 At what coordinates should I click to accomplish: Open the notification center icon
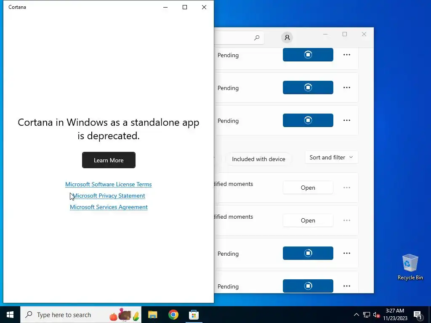point(418,315)
